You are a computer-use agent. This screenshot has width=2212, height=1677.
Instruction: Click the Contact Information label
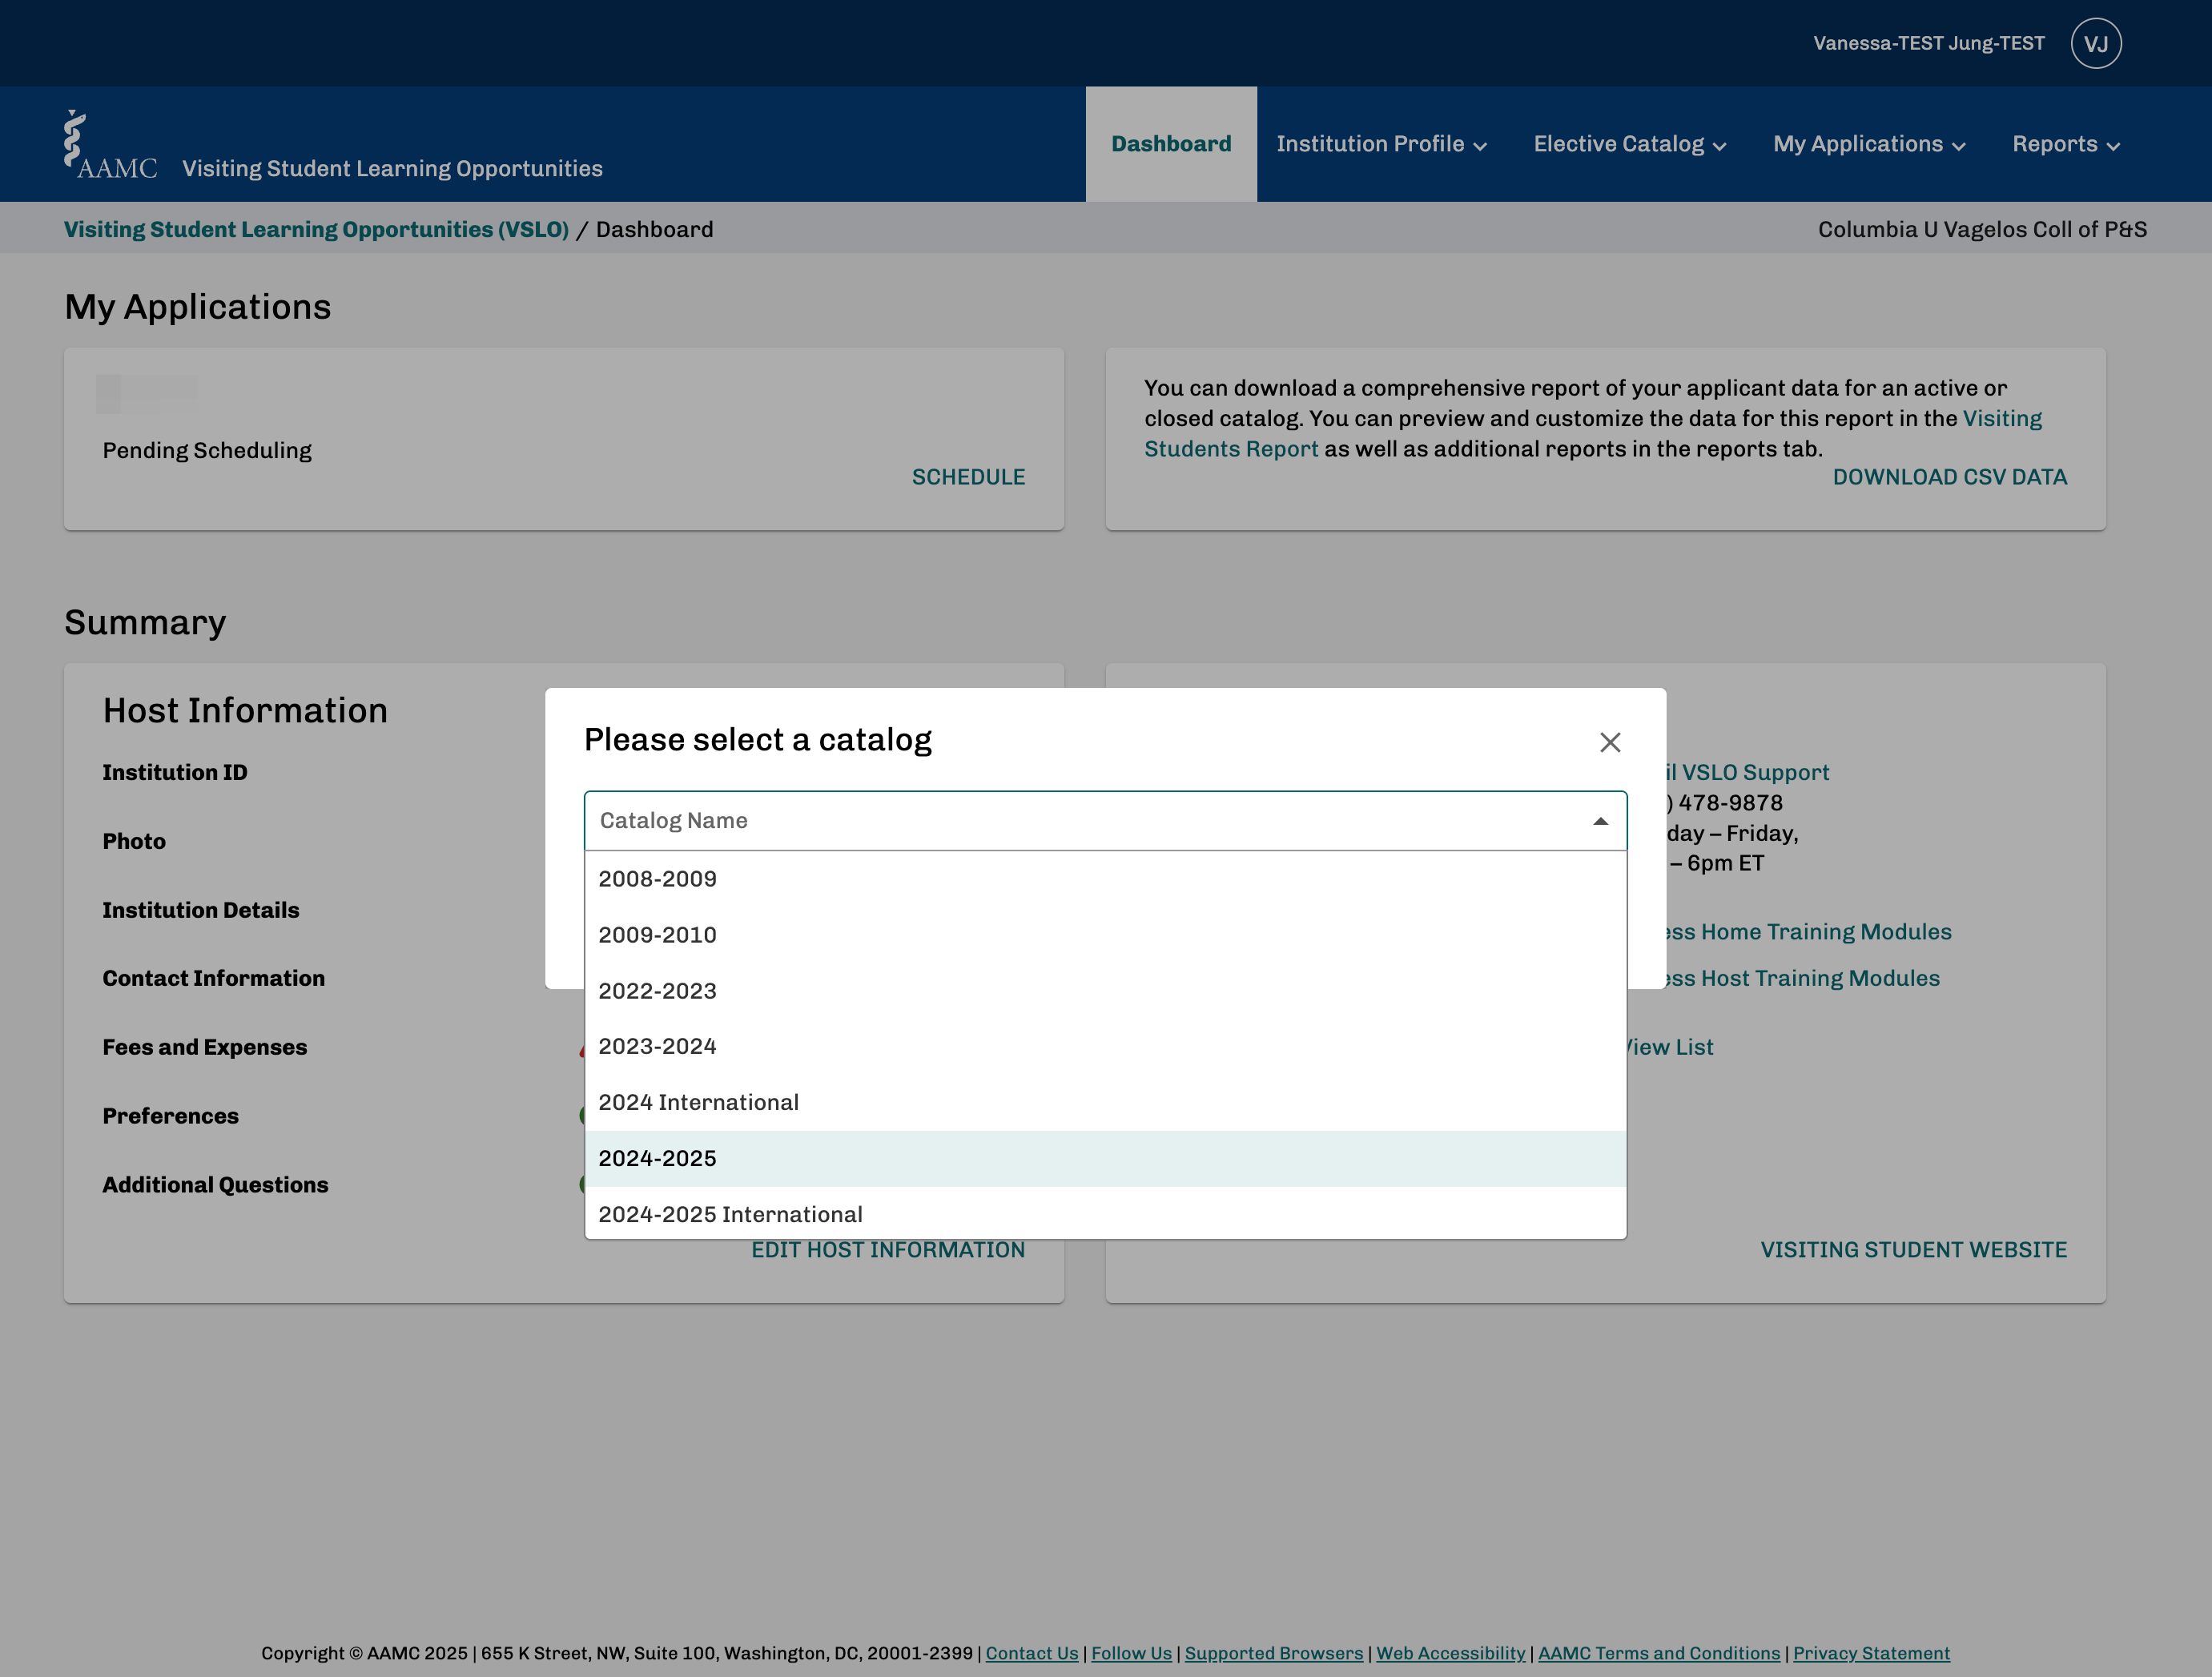tap(213, 978)
